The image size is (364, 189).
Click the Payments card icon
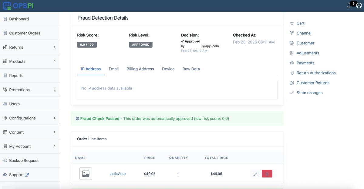[x=292, y=63]
